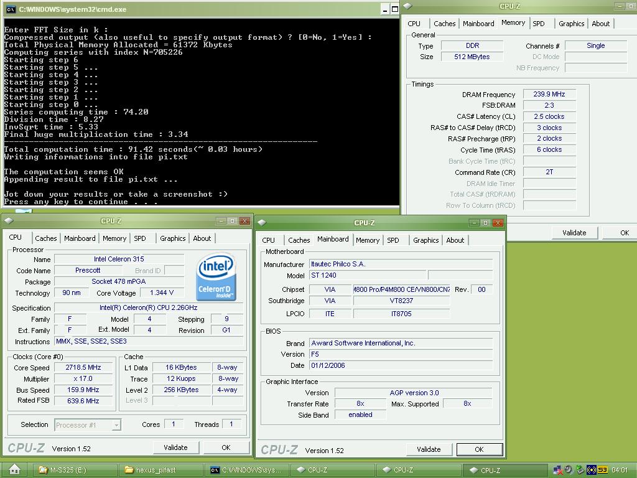Image resolution: width=637 pixels, height=478 pixels.
Task: Click the Instructions MMX, SSE, SSE2, SSE3 field
Action: pyautogui.click(x=149, y=342)
